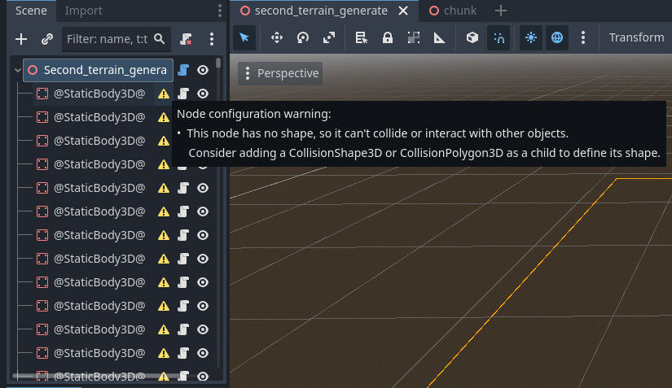Switch to the Import tab

(83, 11)
